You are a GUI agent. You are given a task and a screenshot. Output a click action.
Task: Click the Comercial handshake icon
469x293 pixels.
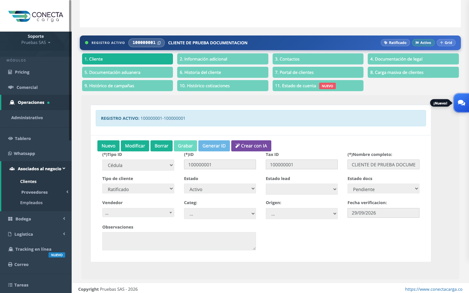[11, 87]
